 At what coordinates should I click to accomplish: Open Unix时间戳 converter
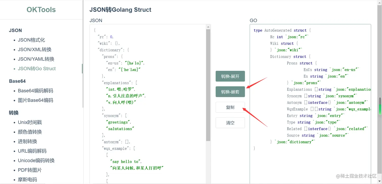tap(30, 122)
